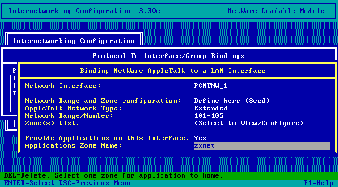Screen dimensions: 338x187
Task: Click the 'Internetworking Configuration 3.30c' header text
Action: [x=84, y=11]
